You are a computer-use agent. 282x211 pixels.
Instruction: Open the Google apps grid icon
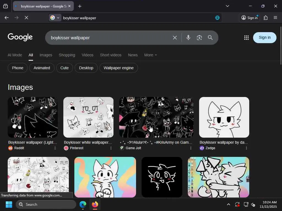tap(246, 37)
